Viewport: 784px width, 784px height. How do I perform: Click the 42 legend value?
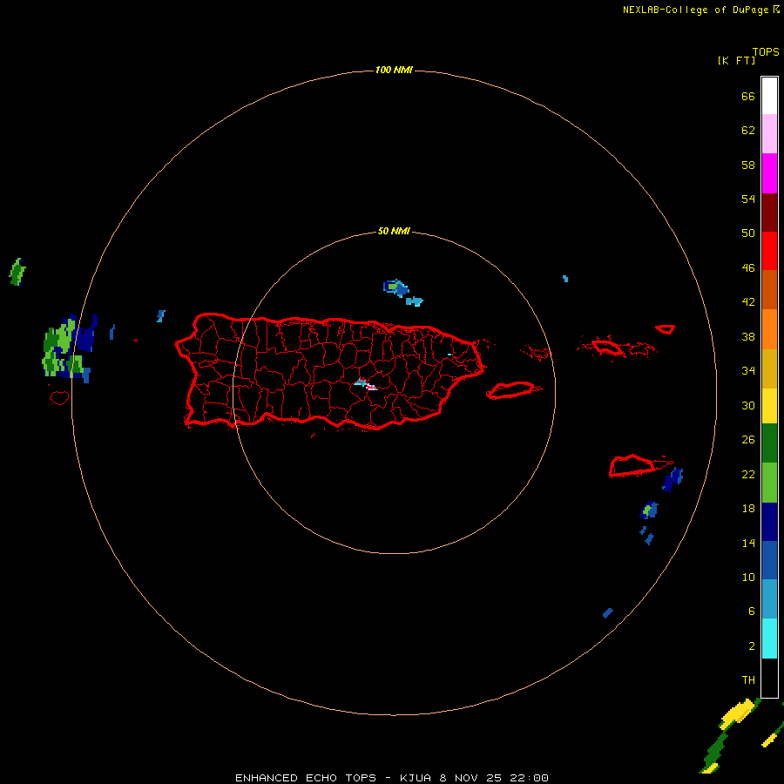(748, 302)
